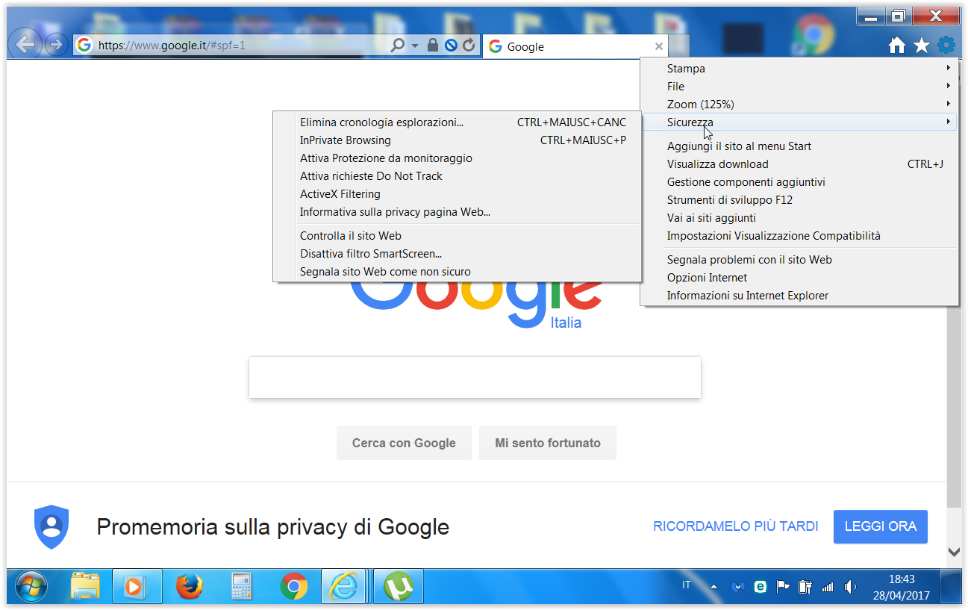
Task: Open uTorrent from the taskbar
Action: pos(398,586)
